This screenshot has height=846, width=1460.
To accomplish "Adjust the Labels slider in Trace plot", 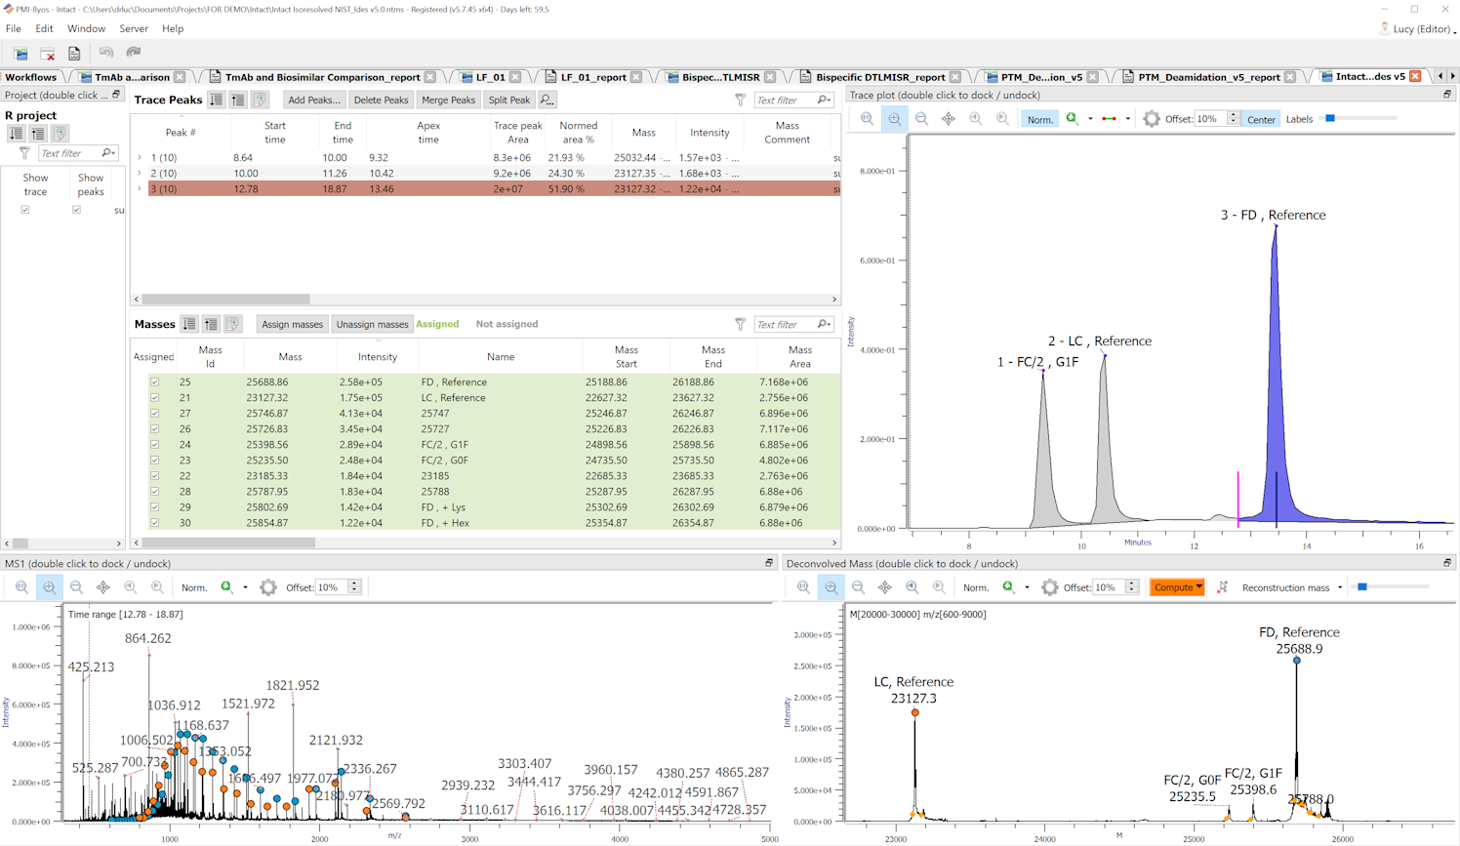I will 1330,119.
